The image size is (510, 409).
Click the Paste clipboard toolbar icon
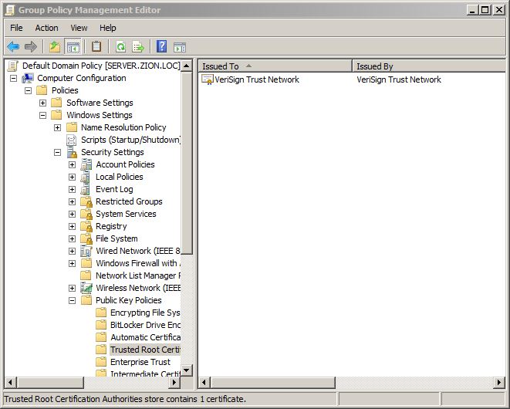click(96, 47)
